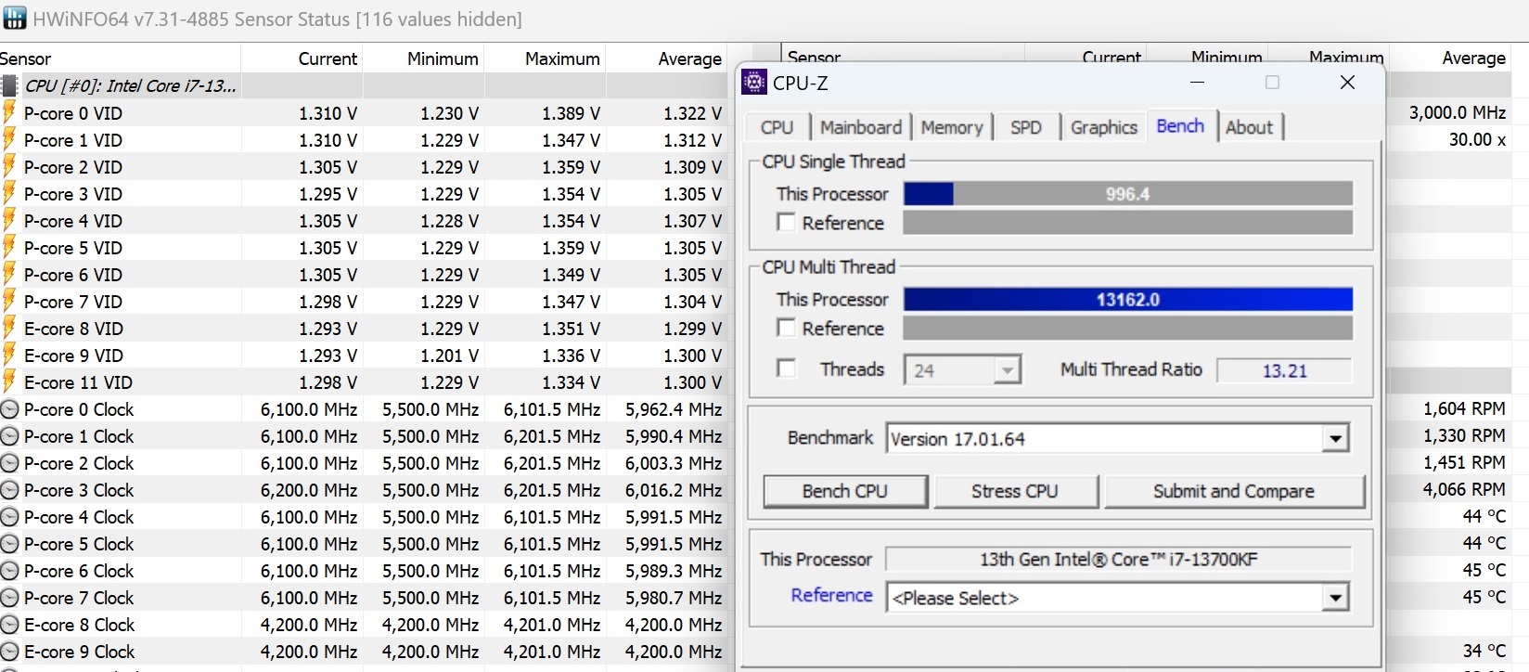Click lightning bolt icon for P-core 0 VID
Viewport: 1529px width, 672px height.
[9, 113]
